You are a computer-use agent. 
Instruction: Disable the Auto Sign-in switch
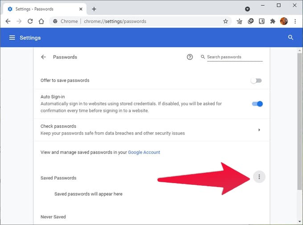tap(258, 104)
